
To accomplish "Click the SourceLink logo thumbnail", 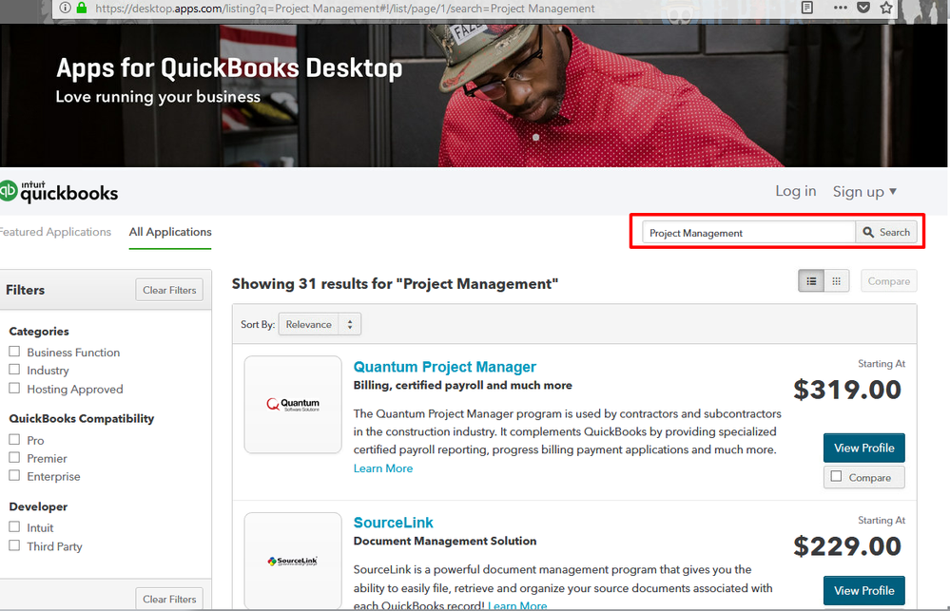I will [x=293, y=561].
